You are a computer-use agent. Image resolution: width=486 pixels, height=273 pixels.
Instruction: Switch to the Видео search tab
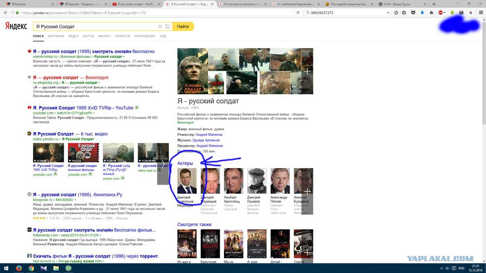pos(73,36)
